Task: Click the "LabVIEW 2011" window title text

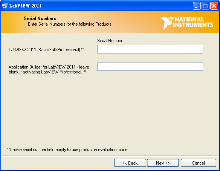Action: click(26, 6)
